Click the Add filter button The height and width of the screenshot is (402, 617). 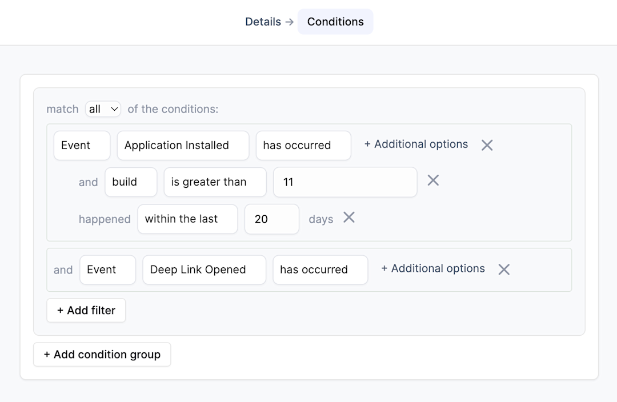[86, 310]
